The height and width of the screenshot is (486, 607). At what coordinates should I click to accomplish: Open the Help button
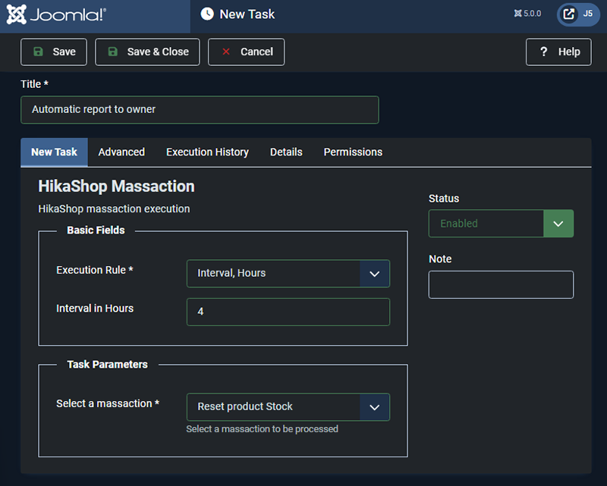[558, 52]
